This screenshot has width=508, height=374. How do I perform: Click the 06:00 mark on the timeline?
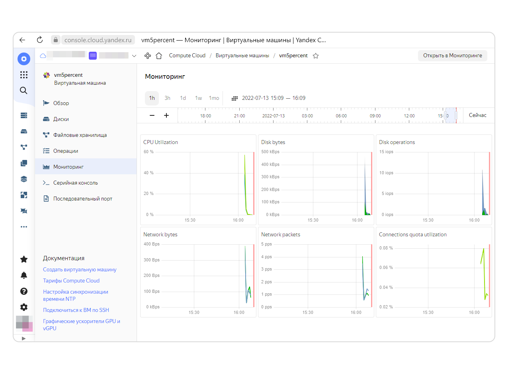tap(341, 116)
